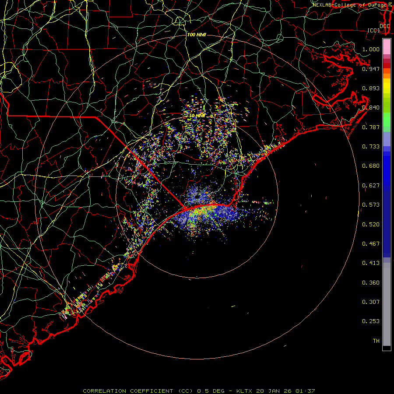
Task: Click the 0.253 scale value
Action: coord(371,321)
